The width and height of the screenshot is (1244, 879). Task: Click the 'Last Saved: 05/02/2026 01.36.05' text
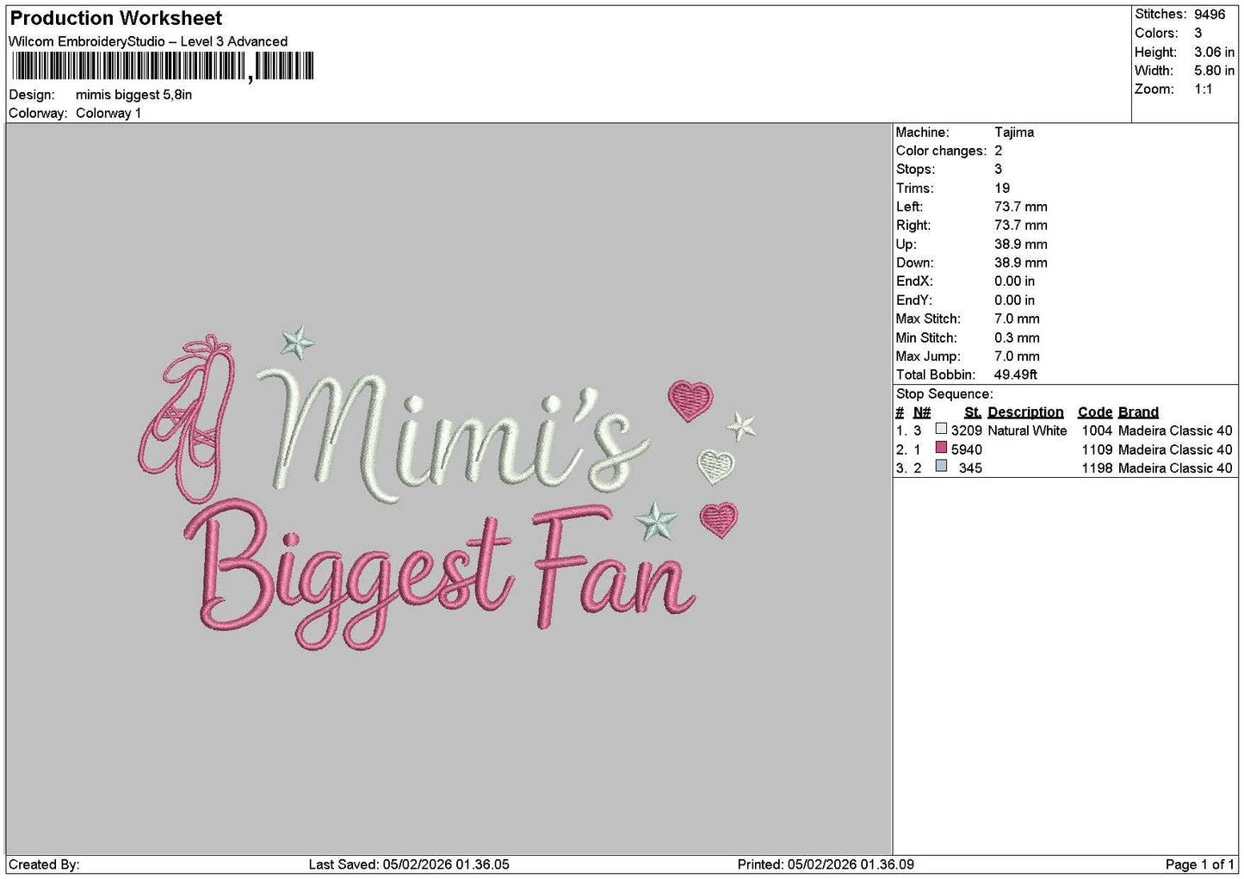pyautogui.click(x=409, y=864)
